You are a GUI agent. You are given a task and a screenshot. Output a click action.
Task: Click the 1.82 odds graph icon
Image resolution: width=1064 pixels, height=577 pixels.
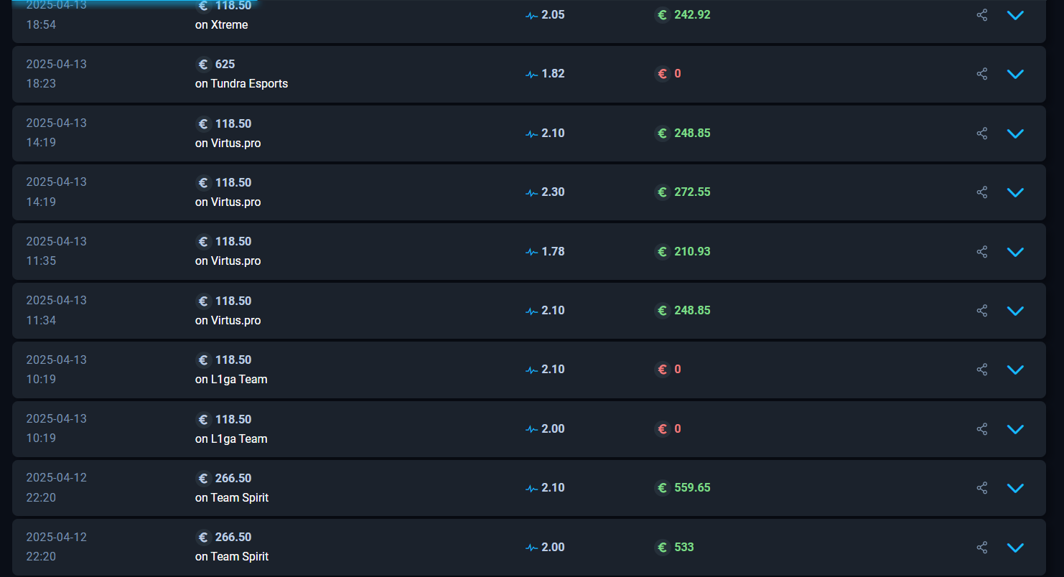click(x=531, y=74)
